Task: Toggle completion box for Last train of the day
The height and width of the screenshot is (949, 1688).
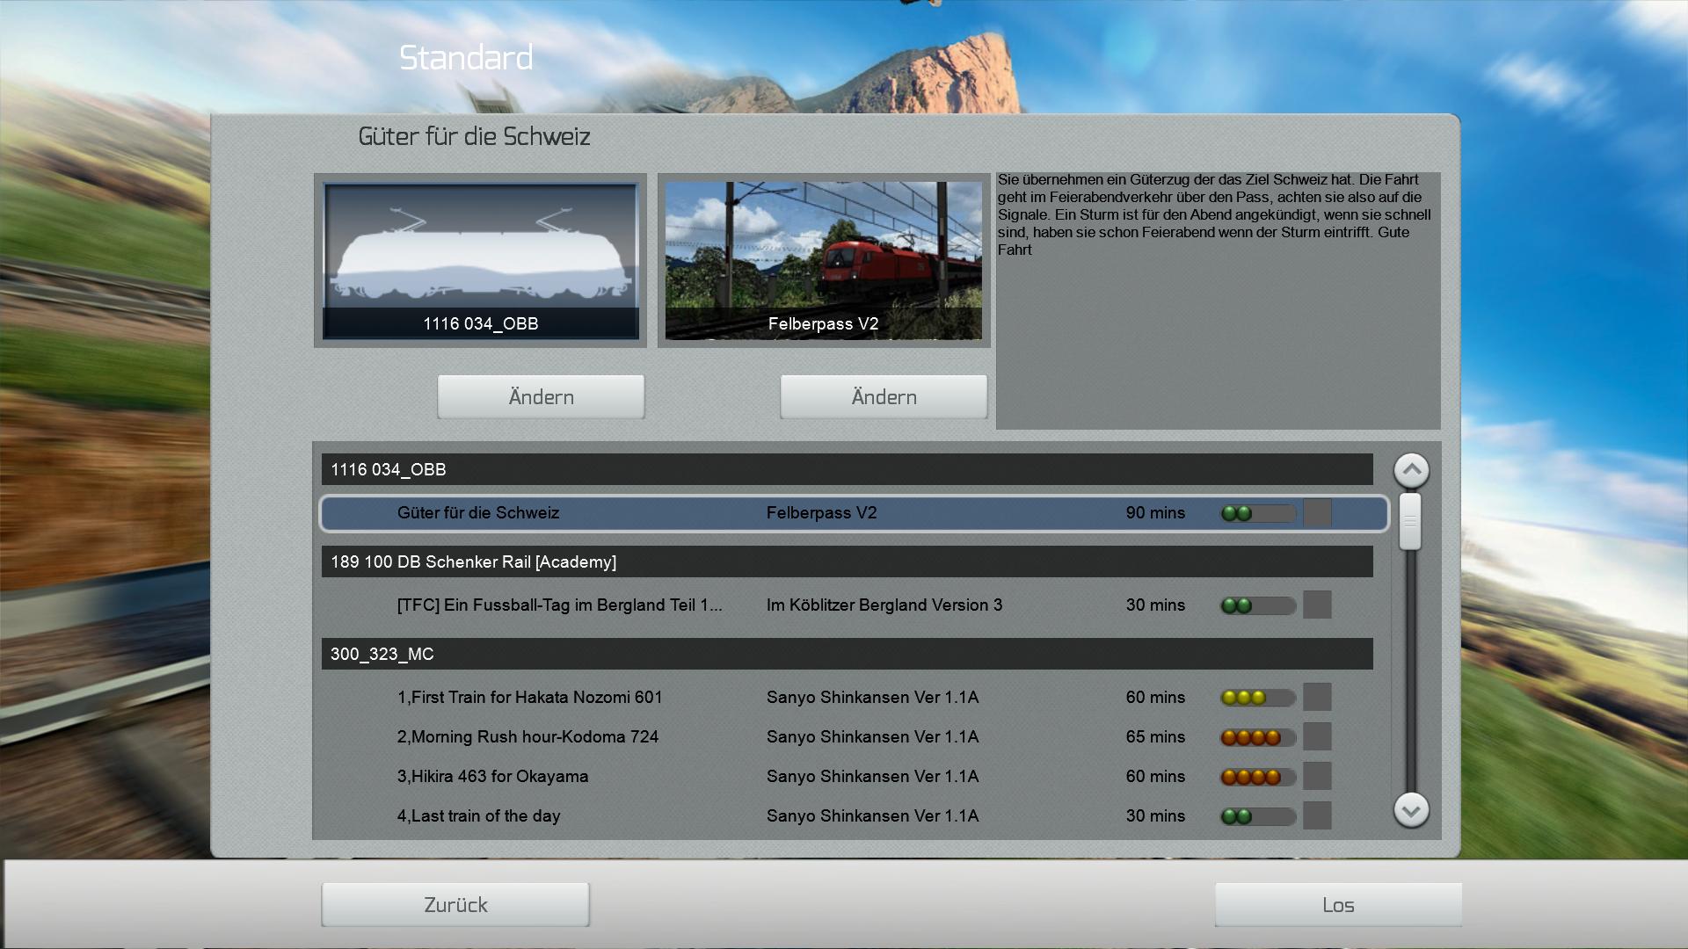Action: (x=1316, y=816)
